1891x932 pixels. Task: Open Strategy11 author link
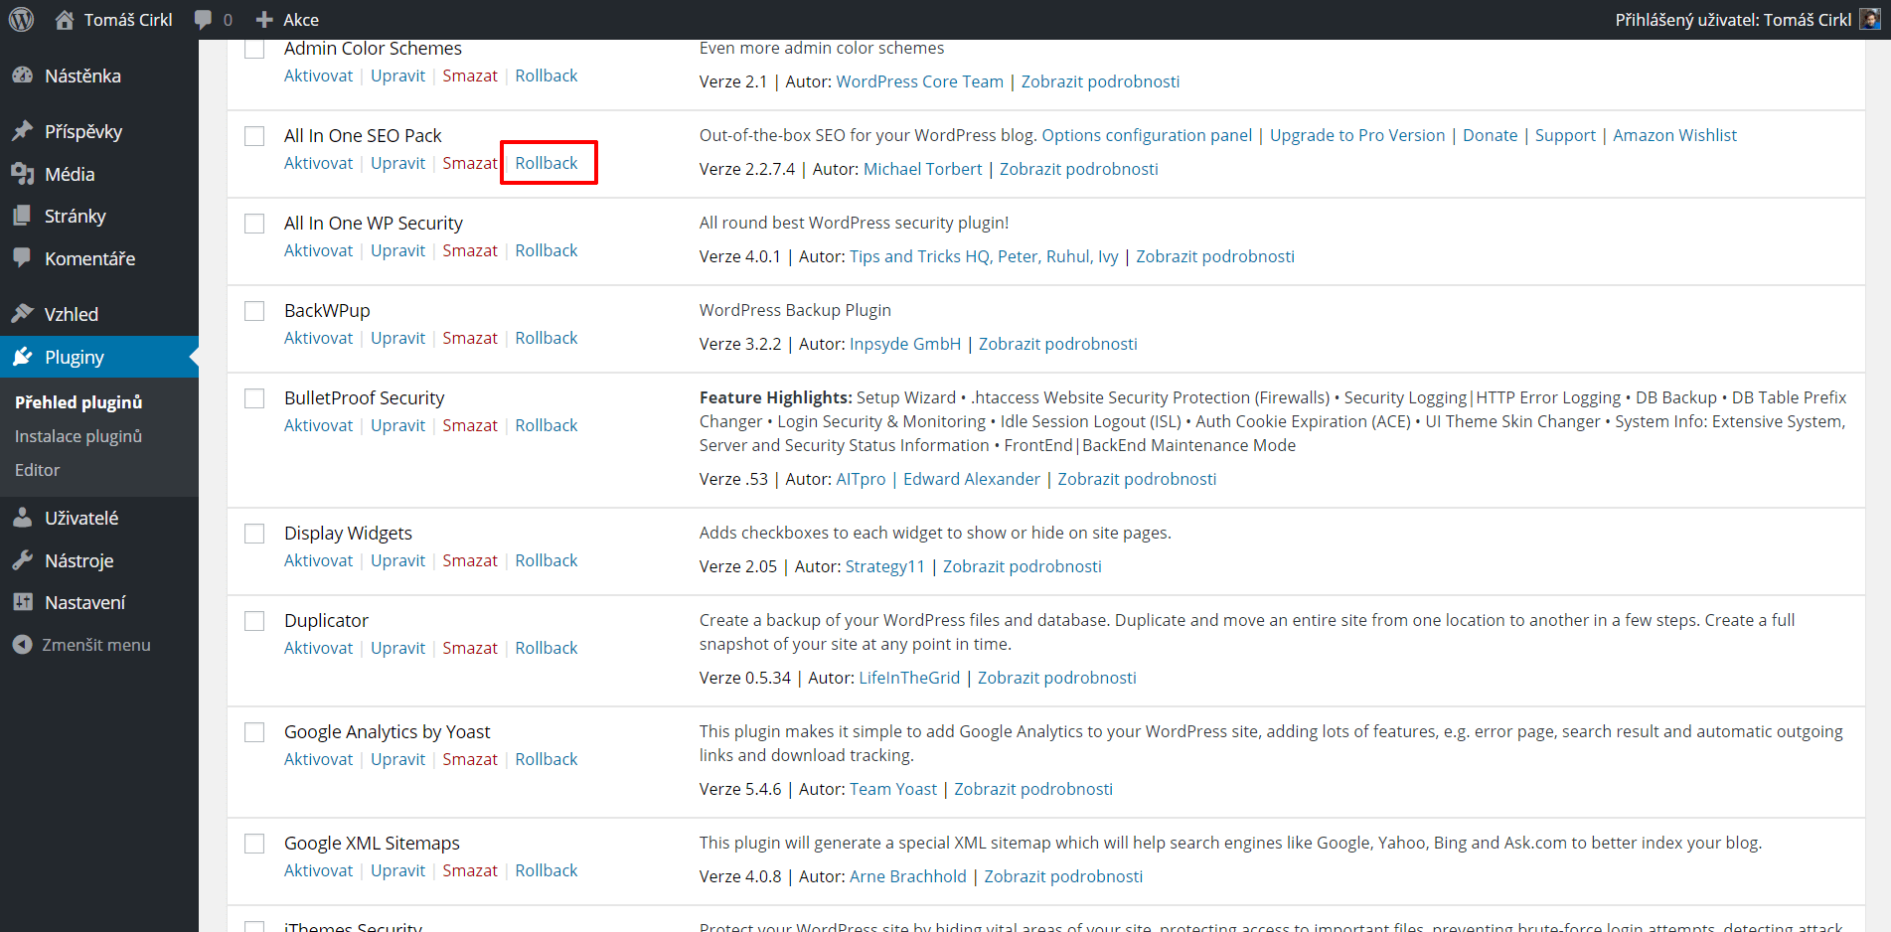pos(885,566)
